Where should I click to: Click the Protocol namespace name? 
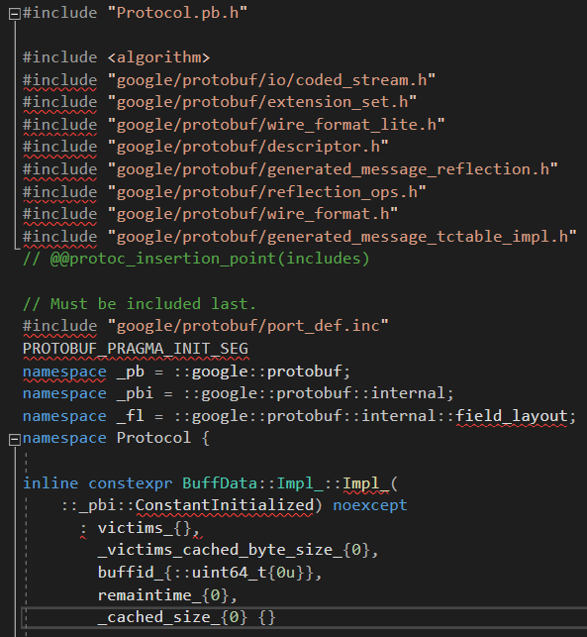point(153,438)
